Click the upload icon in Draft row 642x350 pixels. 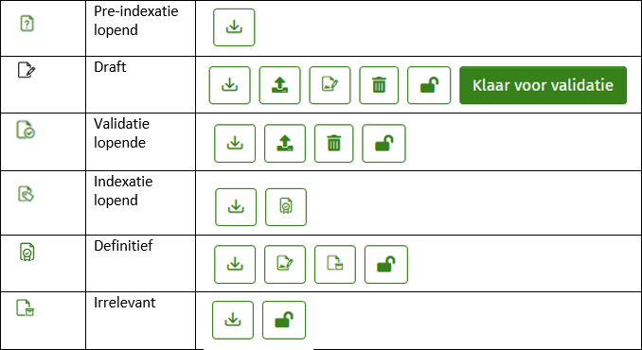point(279,85)
